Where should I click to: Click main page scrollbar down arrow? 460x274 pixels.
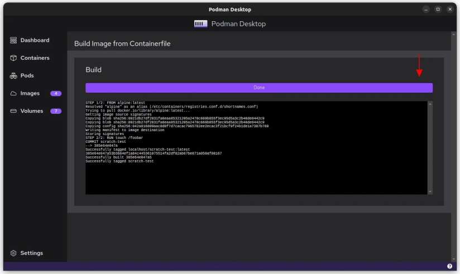point(453,259)
